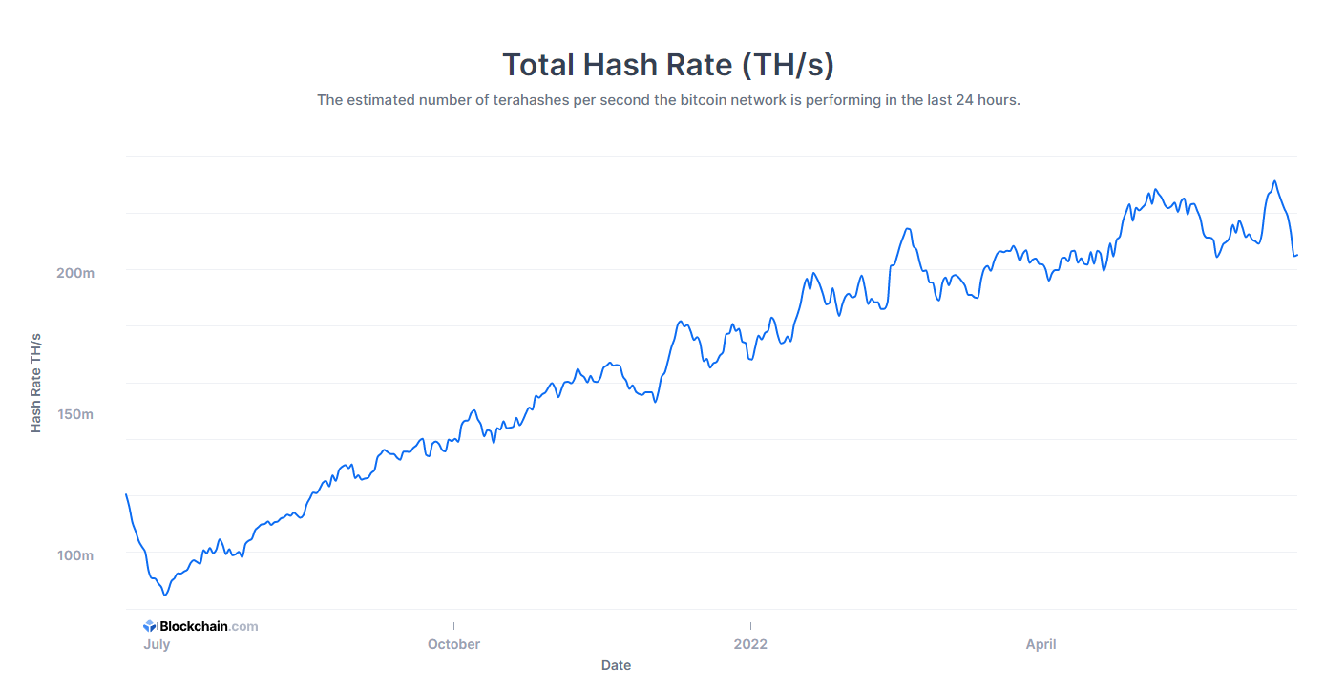
Task: Click the tick mark above 2022
Action: tap(751, 626)
